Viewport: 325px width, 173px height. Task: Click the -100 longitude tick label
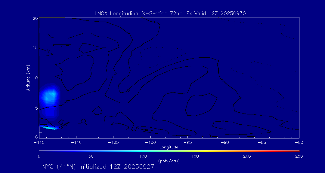[150, 142]
